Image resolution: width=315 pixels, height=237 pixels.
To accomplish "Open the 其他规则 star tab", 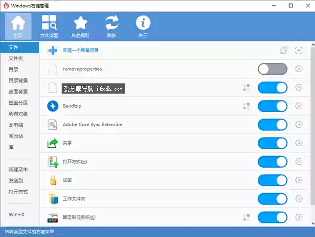I will click(80, 26).
